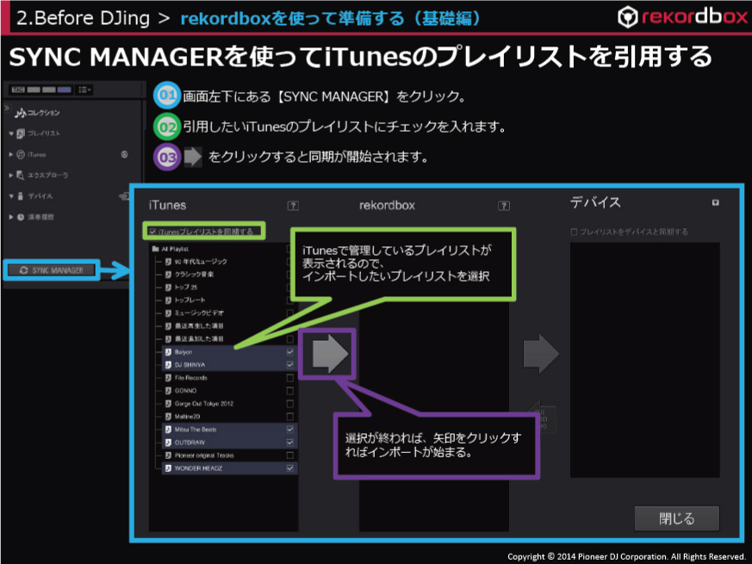Click the playlist icon beside Pioneer original Tracks
This screenshot has width=752, height=564.
point(168,456)
